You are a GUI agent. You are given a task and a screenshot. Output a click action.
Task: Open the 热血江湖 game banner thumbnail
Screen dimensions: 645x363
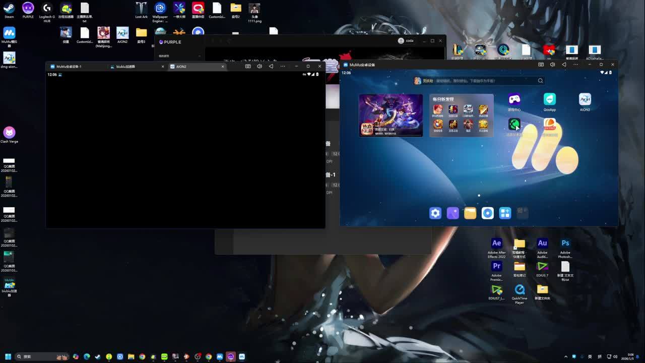tap(391, 115)
